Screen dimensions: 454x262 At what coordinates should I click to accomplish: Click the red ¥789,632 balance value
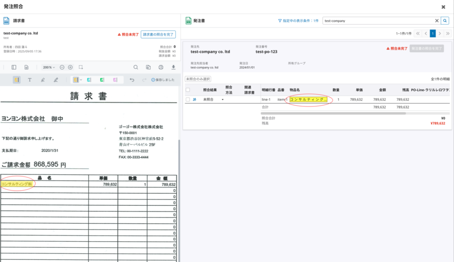(x=438, y=123)
